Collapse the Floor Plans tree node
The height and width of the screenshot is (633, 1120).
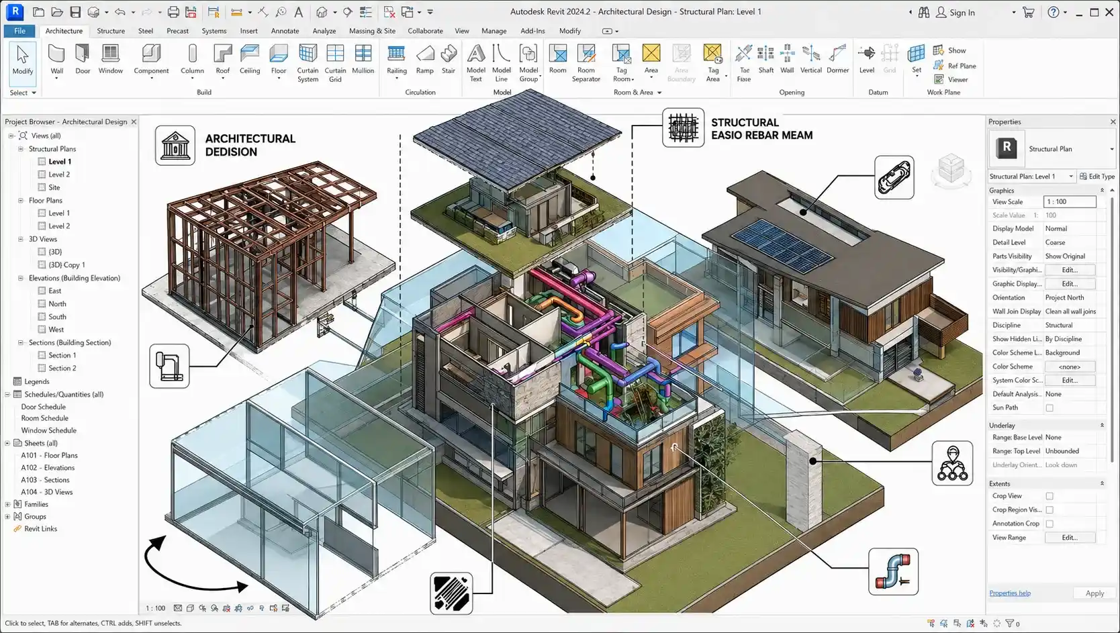(x=20, y=201)
